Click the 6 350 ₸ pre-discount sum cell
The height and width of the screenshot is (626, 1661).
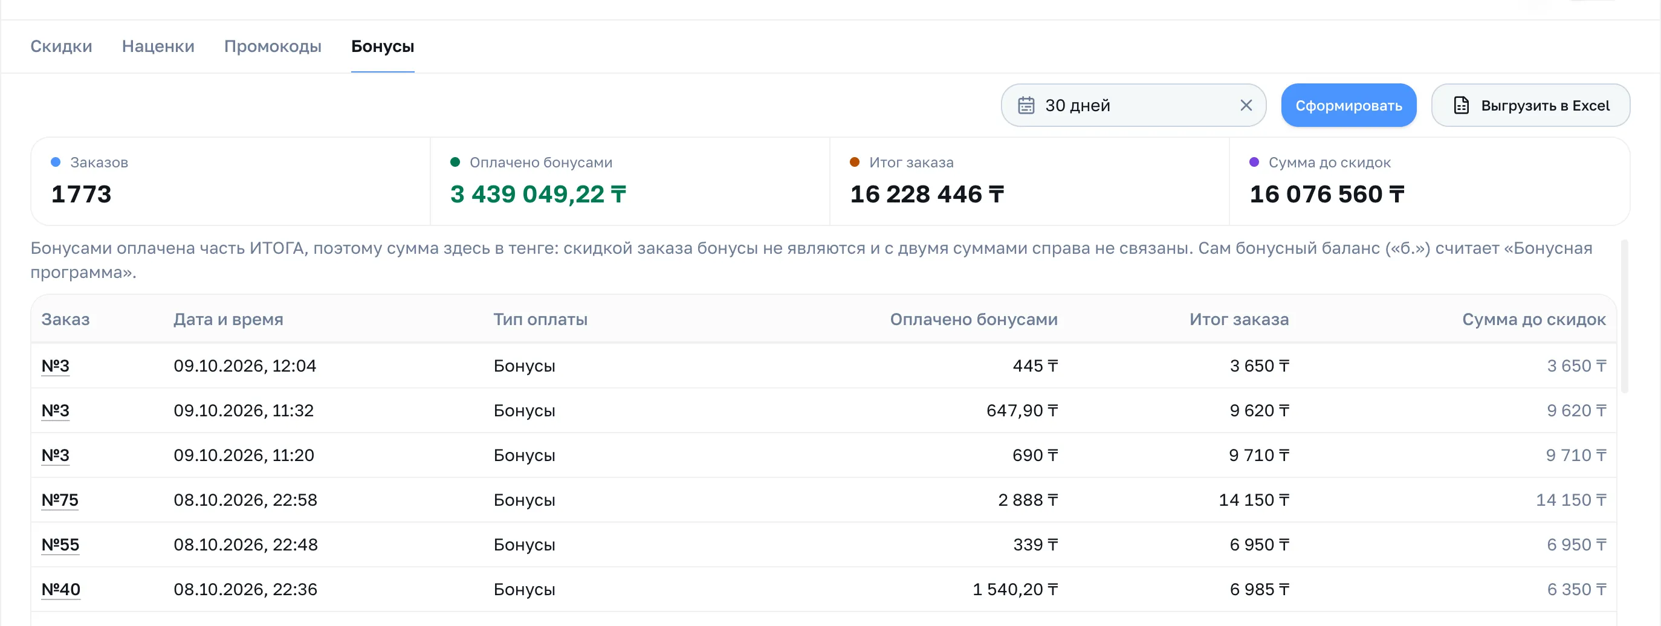1576,589
